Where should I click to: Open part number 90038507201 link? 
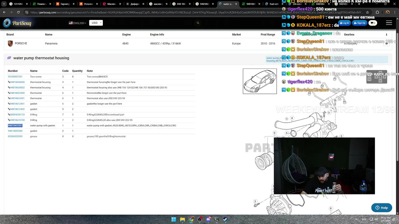click(x=15, y=77)
